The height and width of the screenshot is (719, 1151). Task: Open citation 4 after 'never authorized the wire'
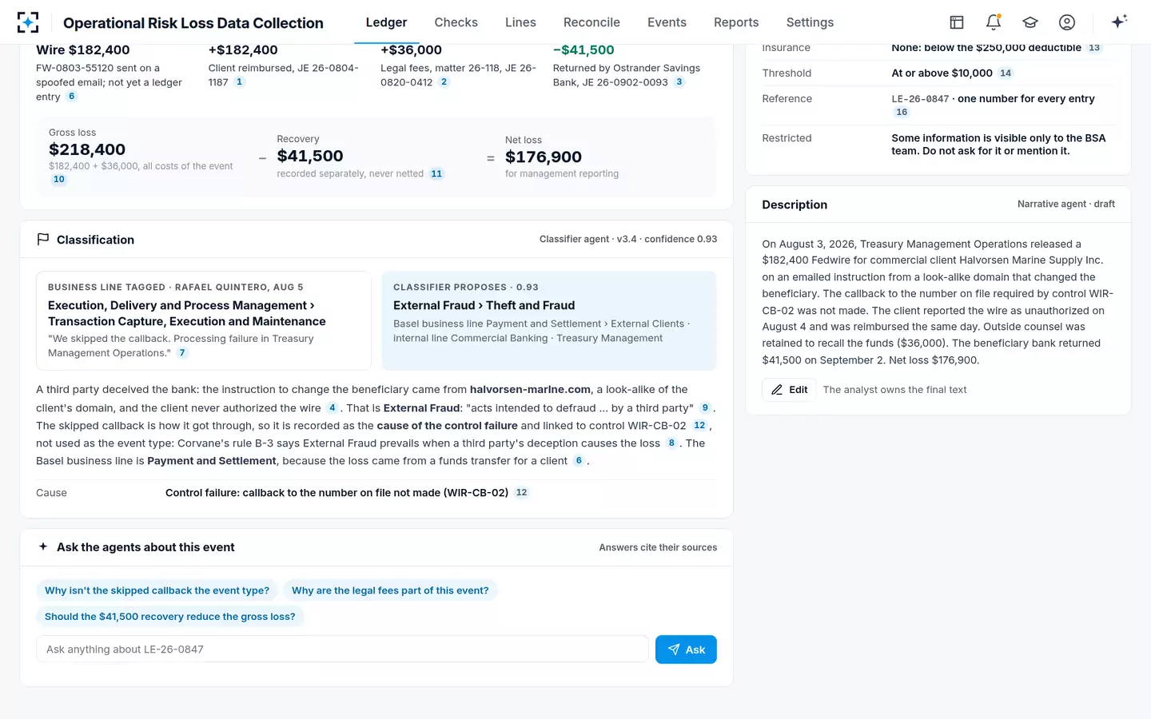click(333, 408)
